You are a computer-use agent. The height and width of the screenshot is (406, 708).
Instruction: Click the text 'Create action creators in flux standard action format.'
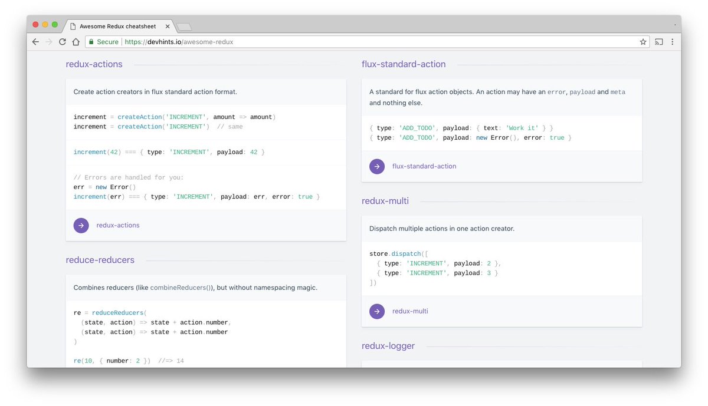coord(155,92)
